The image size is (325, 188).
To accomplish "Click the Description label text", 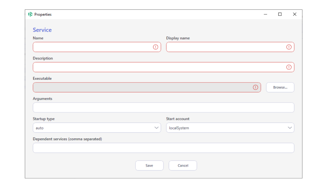I will 43,58.
